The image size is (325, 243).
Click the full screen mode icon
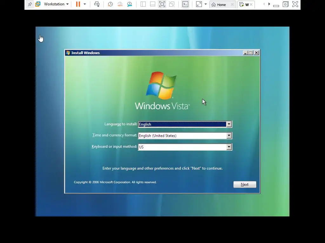tap(162, 4)
